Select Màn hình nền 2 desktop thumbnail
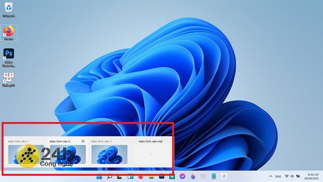 point(68,154)
